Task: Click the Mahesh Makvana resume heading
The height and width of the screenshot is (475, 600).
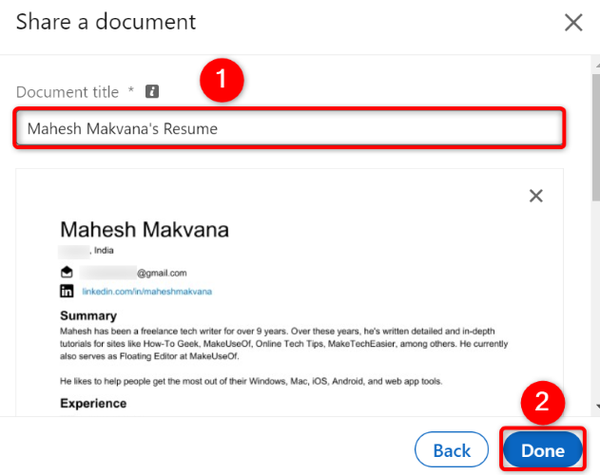Action: point(145,230)
